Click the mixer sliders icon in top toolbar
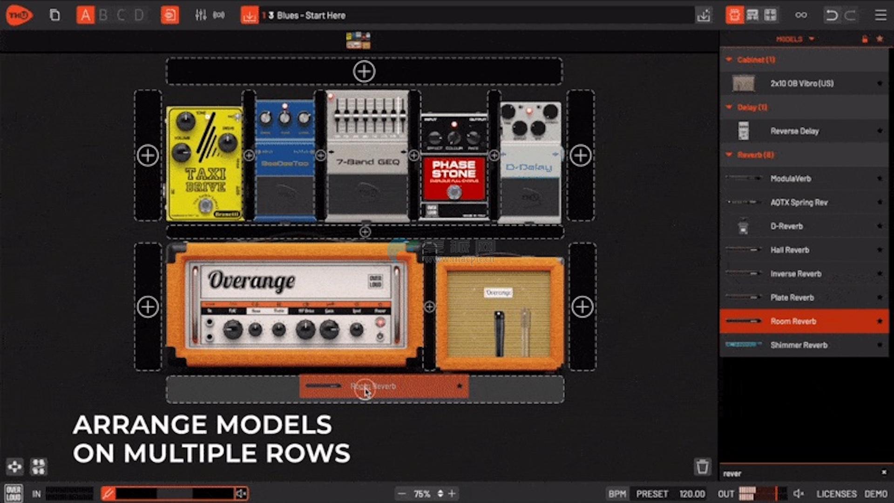 (201, 15)
